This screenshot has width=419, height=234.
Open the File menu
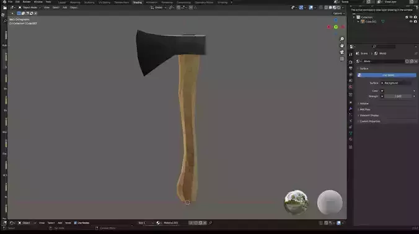coord(10,2)
